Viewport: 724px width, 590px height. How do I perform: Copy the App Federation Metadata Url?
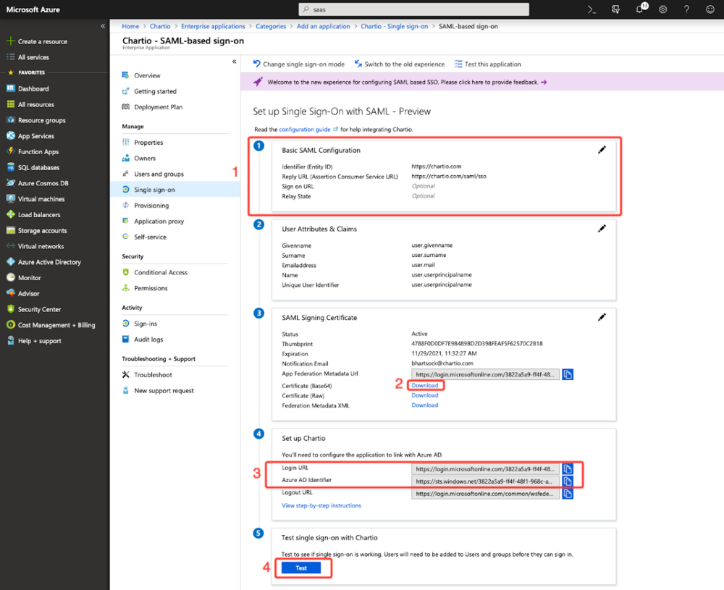(568, 374)
